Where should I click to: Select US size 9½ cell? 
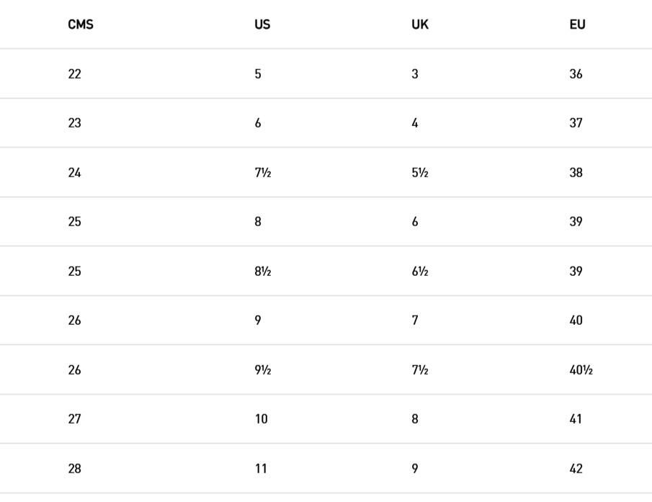263,370
